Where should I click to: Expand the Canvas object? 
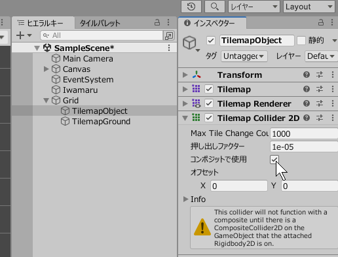click(46, 69)
